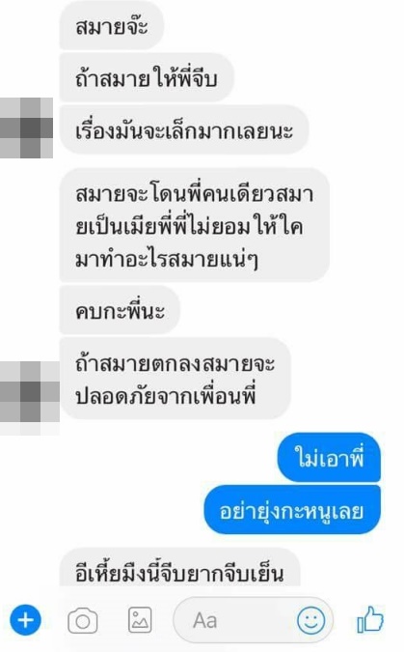Select the message "ถ้าสมายให้พี่จีบ"
This screenshot has height=652, width=404.
[x=147, y=77]
